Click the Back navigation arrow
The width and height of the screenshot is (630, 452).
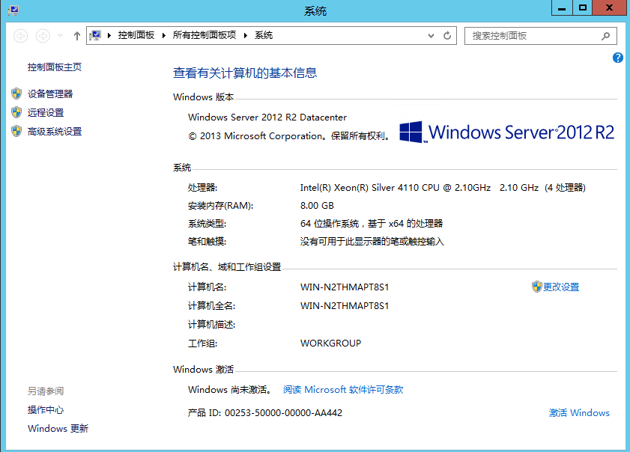tap(20, 36)
